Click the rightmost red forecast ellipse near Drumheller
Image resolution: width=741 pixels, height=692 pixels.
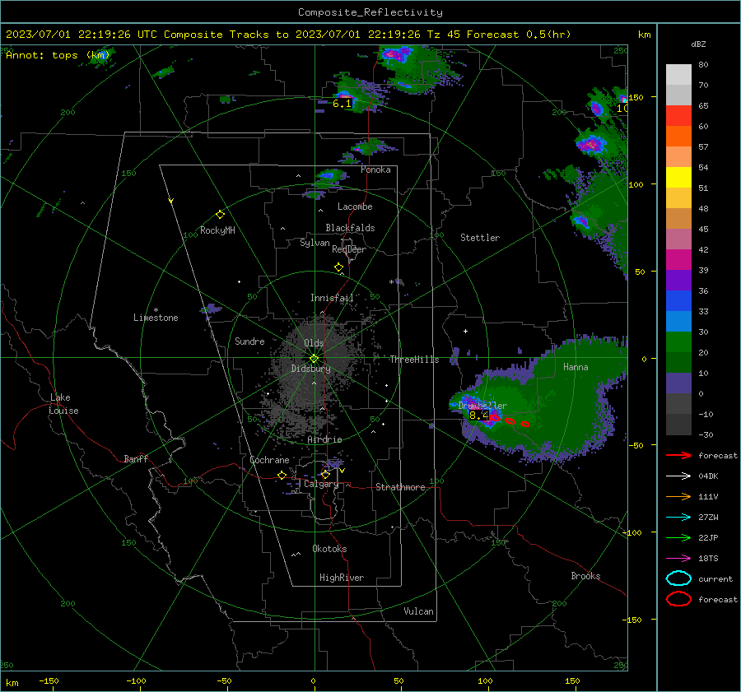[525, 425]
